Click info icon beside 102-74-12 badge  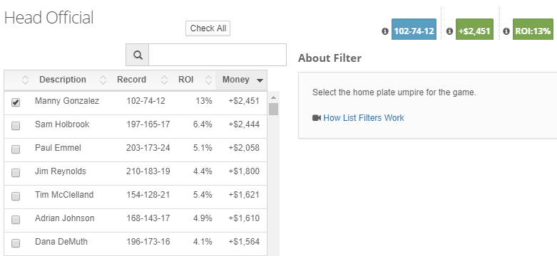click(x=384, y=31)
